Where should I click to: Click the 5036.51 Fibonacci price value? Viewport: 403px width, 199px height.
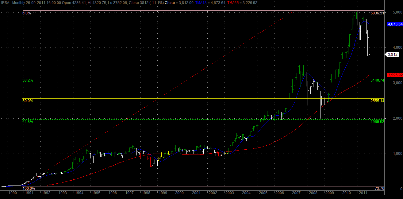click(377, 13)
